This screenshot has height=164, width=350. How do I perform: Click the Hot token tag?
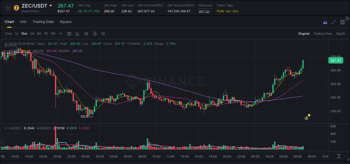(235, 11)
